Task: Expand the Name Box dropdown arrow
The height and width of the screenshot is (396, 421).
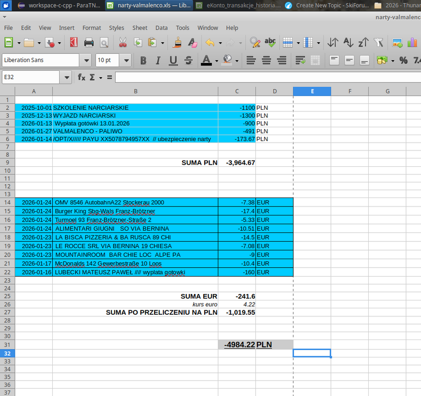Action: click(66, 78)
